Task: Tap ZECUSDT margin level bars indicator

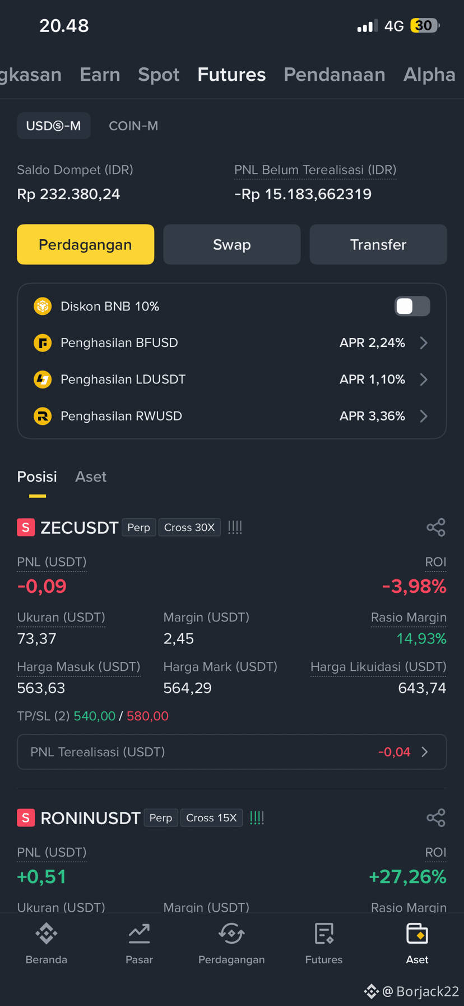Action: click(x=235, y=527)
